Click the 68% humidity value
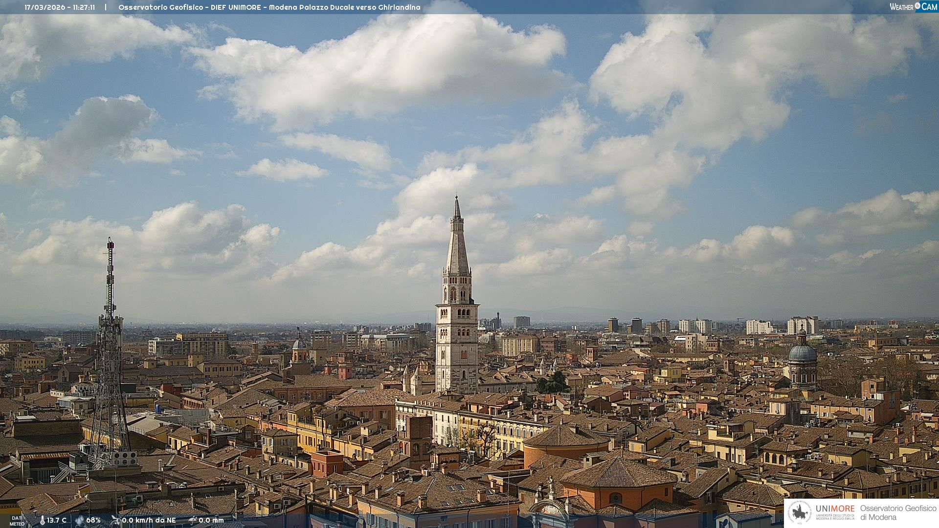This screenshot has height=528, width=939. pos(93,521)
